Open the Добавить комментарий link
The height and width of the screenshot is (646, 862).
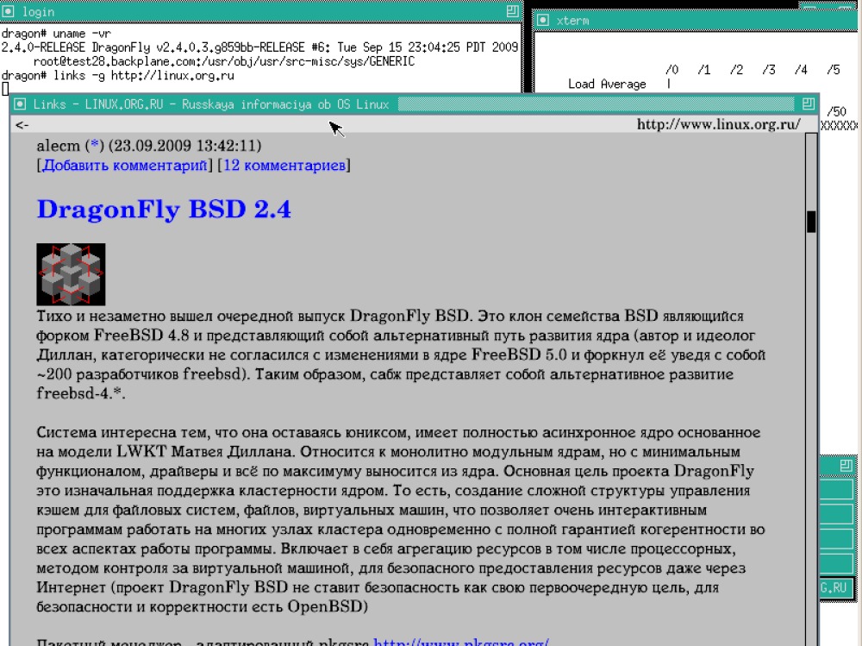[125, 165]
